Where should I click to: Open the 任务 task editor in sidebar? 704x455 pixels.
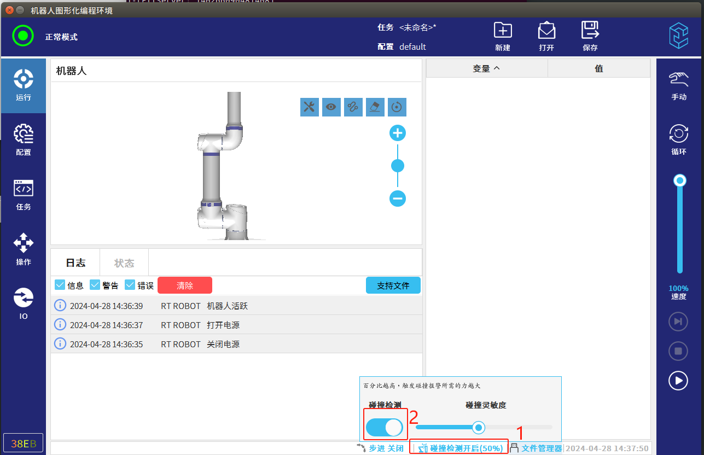click(x=23, y=195)
